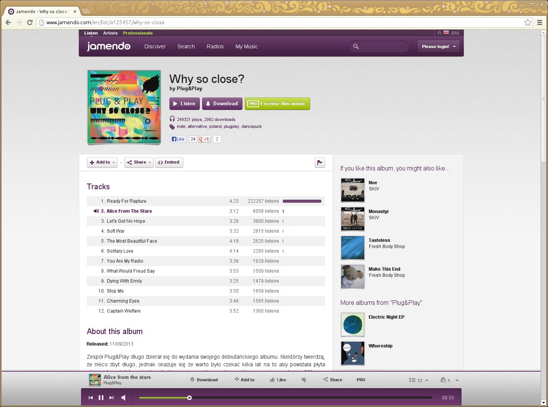Viewport: 548px width, 407px height.
Task: Click the search magnifier icon
Action: click(356, 46)
